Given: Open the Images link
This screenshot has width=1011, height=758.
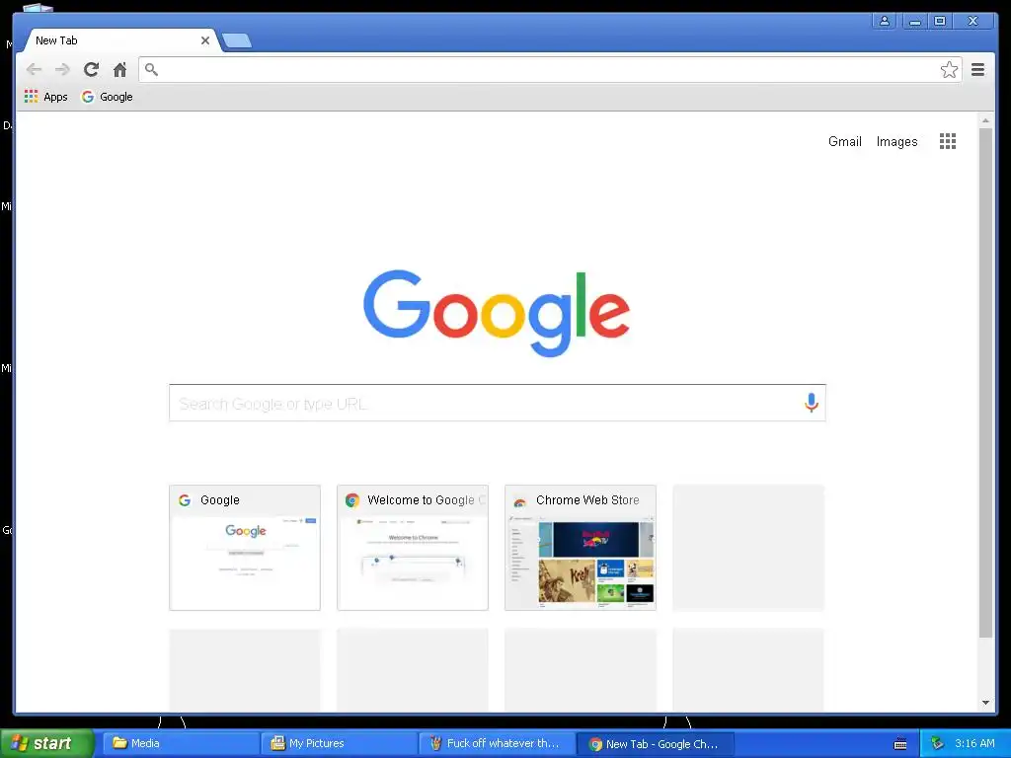Looking at the screenshot, I should pyautogui.click(x=896, y=142).
